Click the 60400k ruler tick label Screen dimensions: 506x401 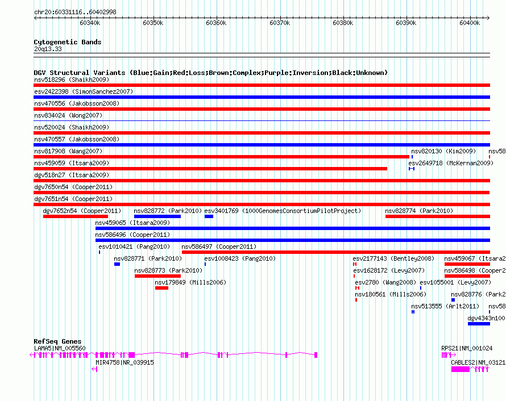click(x=470, y=23)
